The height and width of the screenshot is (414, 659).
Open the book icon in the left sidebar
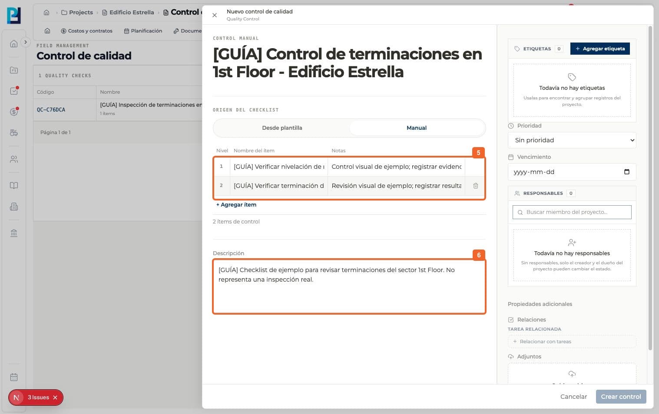(x=14, y=186)
